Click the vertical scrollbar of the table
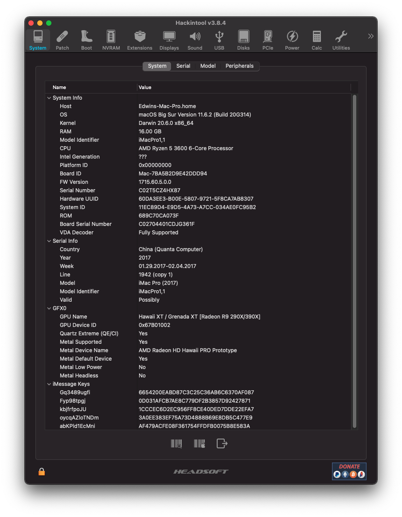This screenshot has height=517, width=402. click(x=354, y=261)
